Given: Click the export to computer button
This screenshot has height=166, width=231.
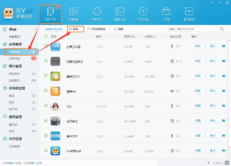Looking at the screenshot, I should [x=97, y=29].
